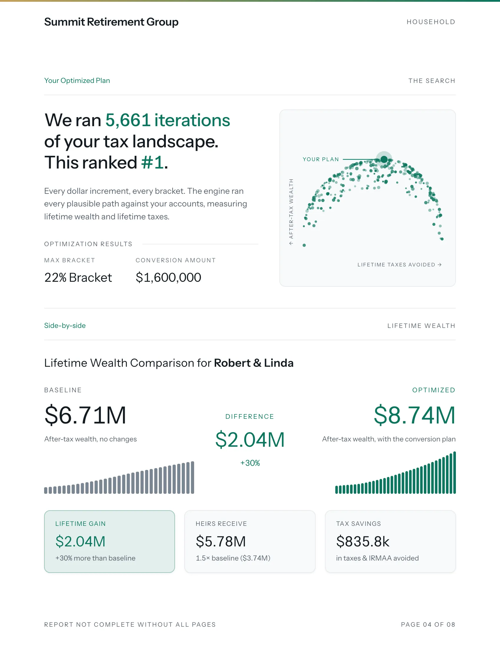Click the Your Optimized Plan heading
This screenshot has width=500, height=647.
(77, 81)
